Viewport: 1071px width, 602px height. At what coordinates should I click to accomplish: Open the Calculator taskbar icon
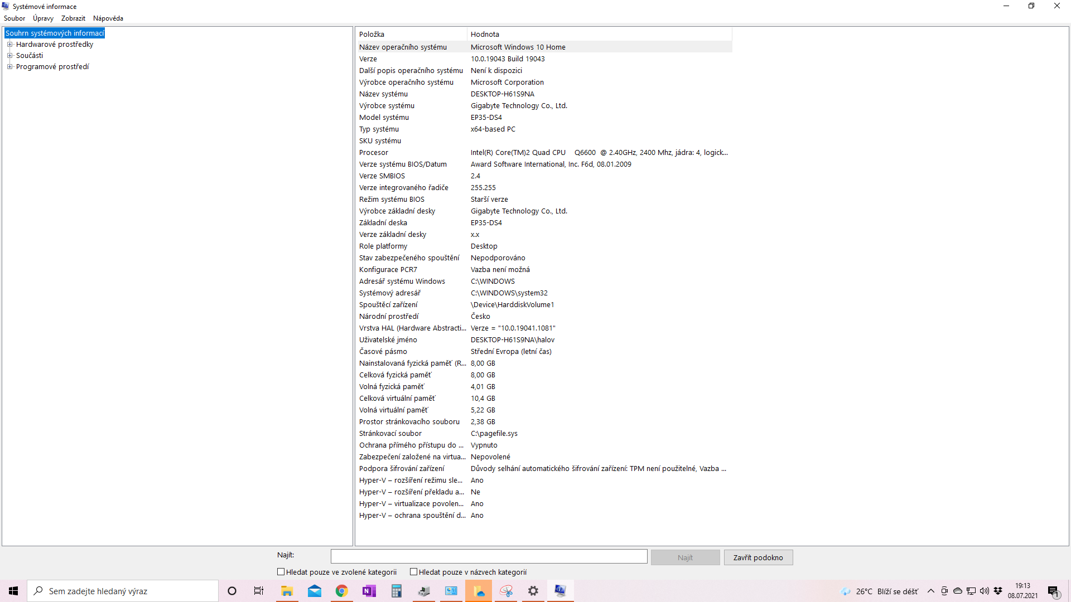coord(396,591)
